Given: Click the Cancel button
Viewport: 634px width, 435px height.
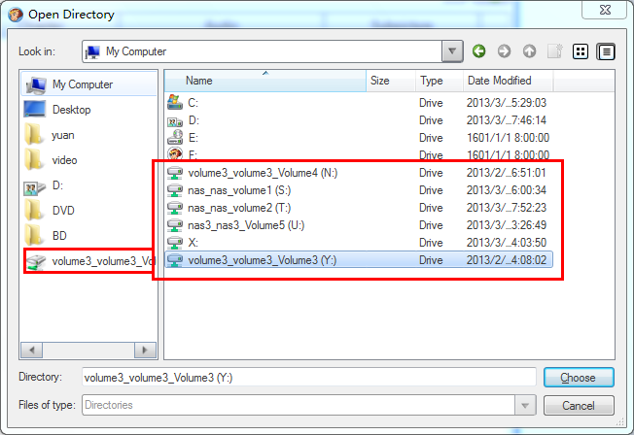Looking at the screenshot, I should click(x=579, y=405).
